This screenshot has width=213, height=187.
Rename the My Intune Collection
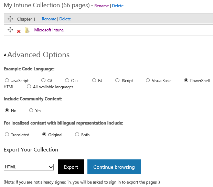(x=102, y=6)
